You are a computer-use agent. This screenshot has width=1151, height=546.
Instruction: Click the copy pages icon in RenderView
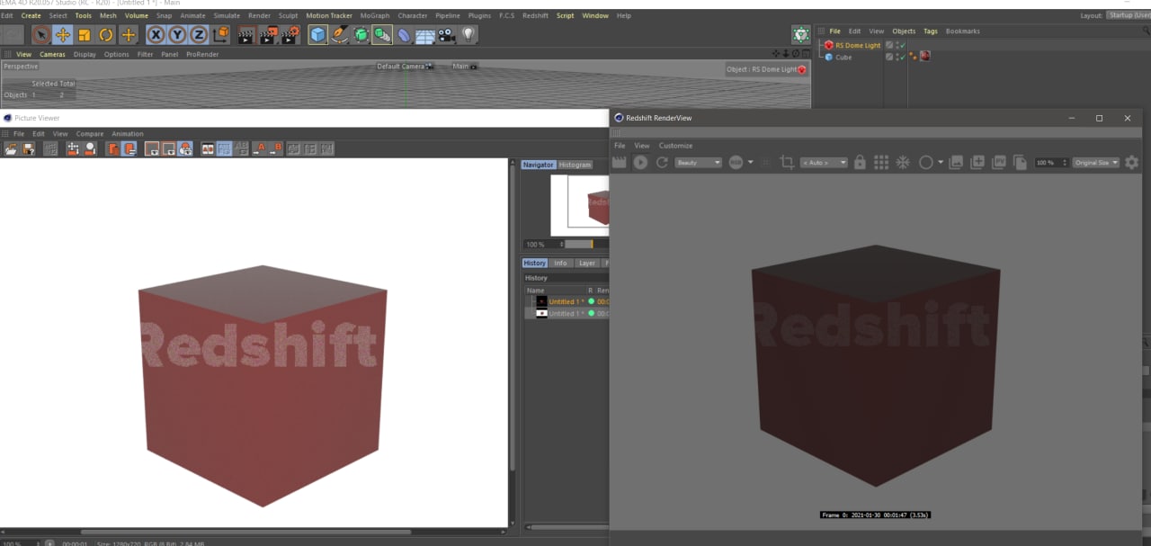(x=1020, y=163)
